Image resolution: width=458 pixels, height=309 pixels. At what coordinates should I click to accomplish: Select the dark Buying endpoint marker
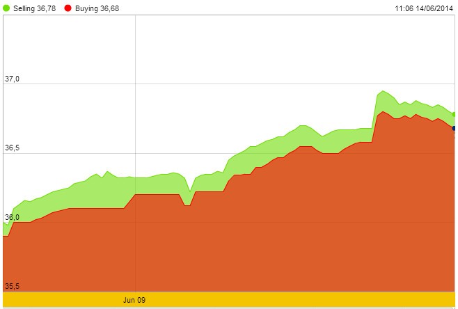455,128
